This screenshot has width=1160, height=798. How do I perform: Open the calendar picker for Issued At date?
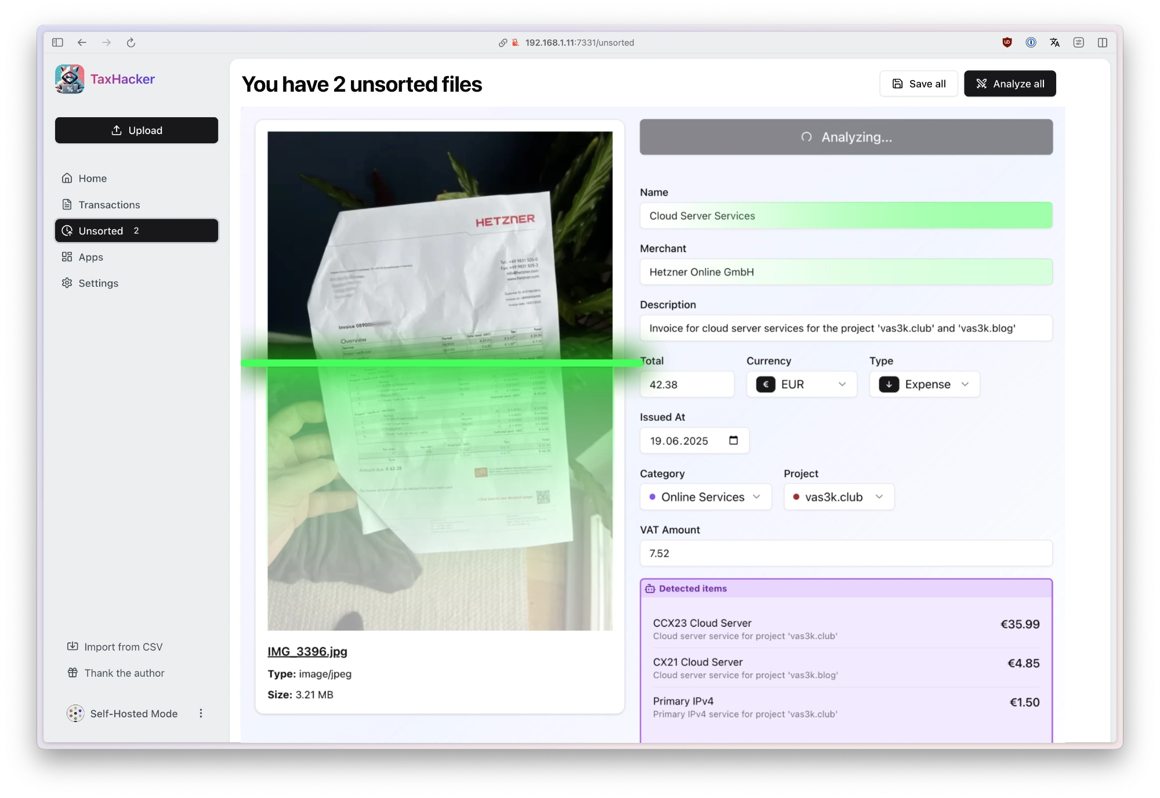click(x=733, y=440)
